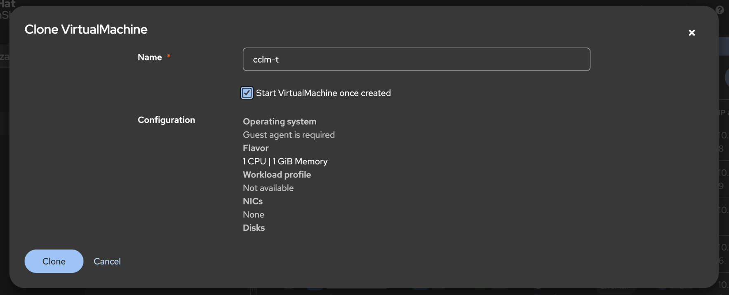Viewport: 729px width, 295px height.
Task: Click the "None" value under NICs
Action: point(253,215)
